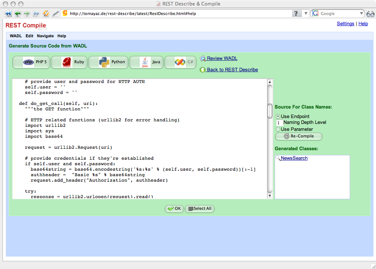This screenshot has width=376, height=269.
Task: Click the green back-arrow icon beside Back to REST Describe
Action: coord(203,70)
